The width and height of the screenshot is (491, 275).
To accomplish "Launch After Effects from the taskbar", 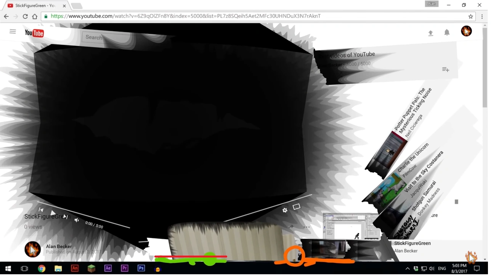I will click(108, 269).
